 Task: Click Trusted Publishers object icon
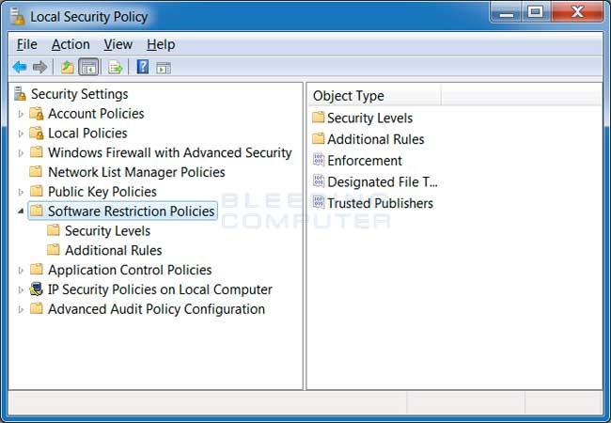[319, 202]
